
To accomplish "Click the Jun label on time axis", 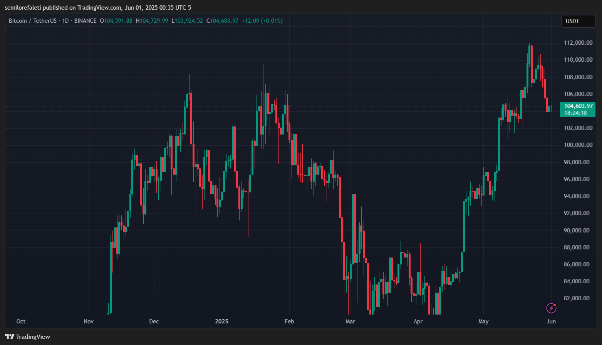I will tap(551, 321).
